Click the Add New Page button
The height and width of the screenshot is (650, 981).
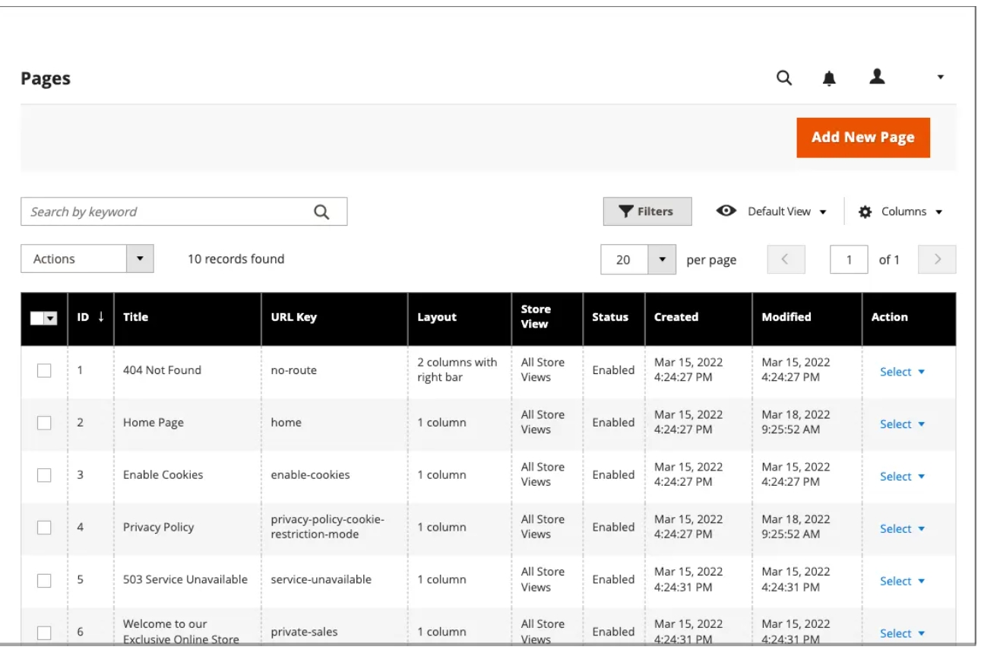pos(863,138)
